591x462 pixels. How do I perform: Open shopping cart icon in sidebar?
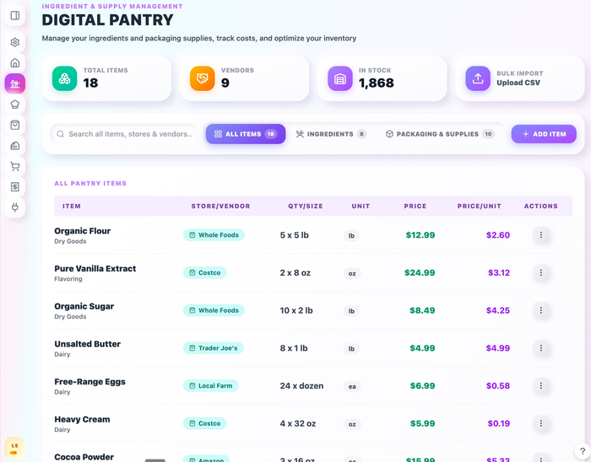15,166
